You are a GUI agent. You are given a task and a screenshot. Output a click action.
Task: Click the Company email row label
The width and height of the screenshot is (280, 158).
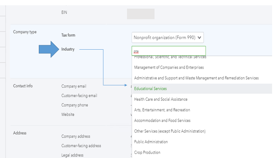pos(74,86)
